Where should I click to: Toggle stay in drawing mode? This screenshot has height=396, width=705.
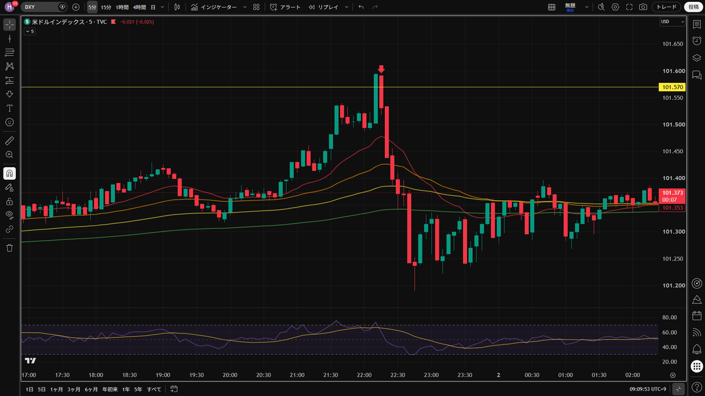tap(9, 187)
